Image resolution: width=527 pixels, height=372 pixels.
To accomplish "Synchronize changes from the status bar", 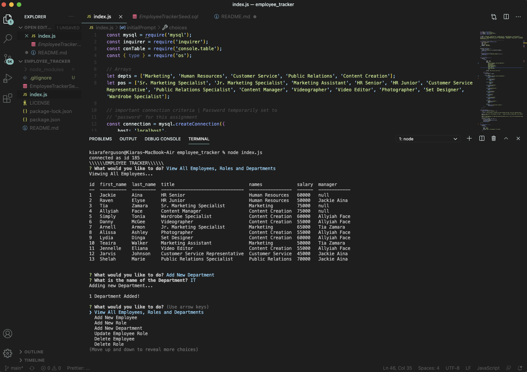I will 32,368.
